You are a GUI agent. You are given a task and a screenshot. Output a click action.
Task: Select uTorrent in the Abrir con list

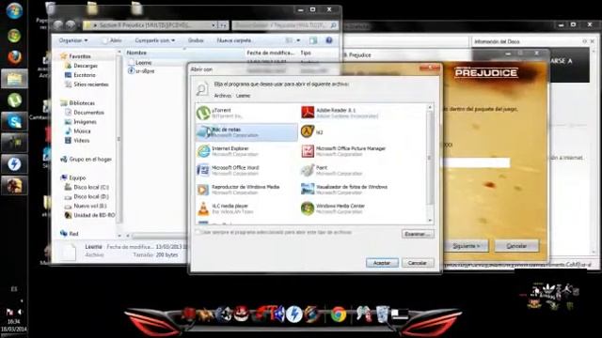pyautogui.click(x=246, y=113)
